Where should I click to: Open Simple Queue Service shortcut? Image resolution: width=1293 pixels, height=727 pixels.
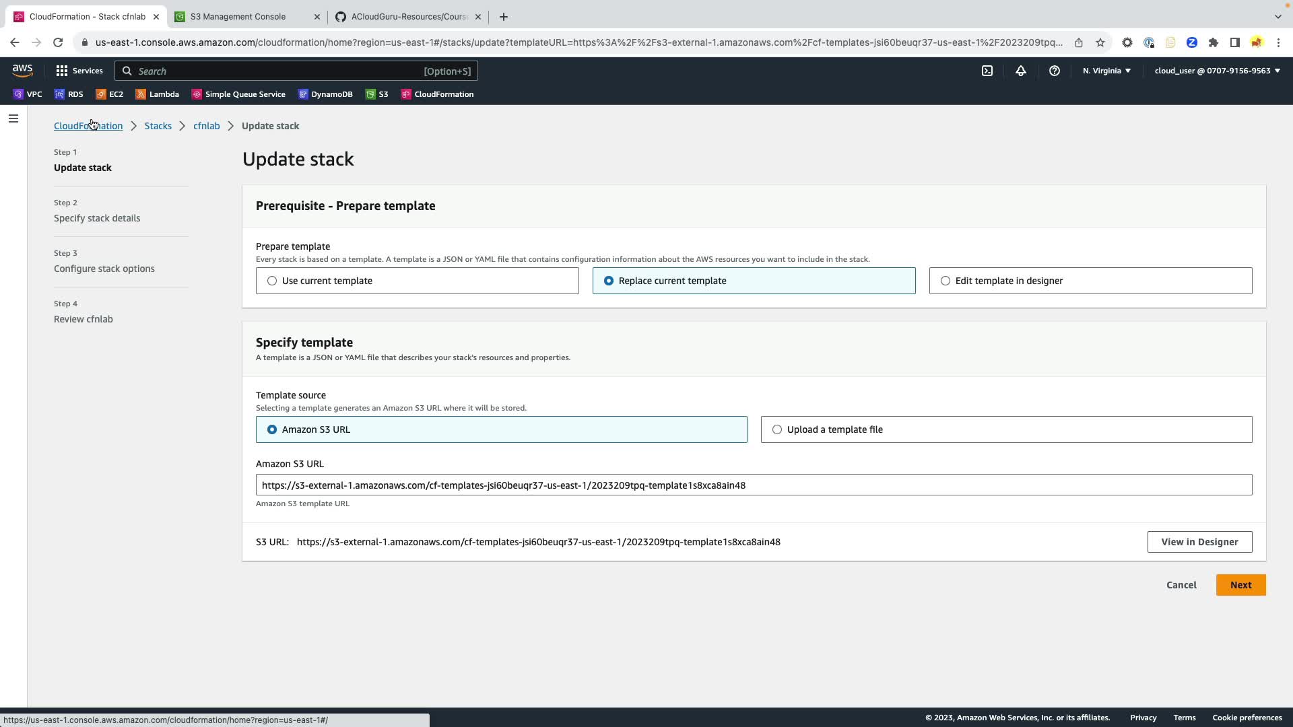(238, 94)
